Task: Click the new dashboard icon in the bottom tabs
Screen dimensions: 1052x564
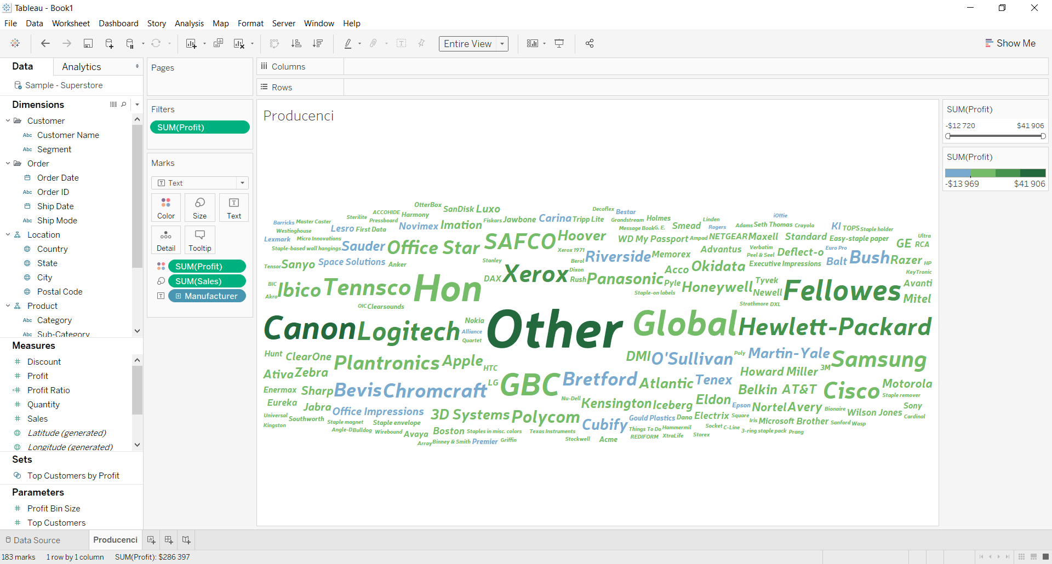Action: coord(169,540)
